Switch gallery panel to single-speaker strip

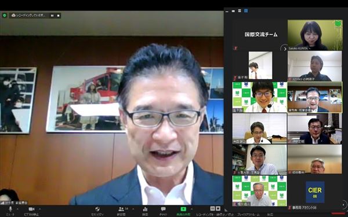[233, 11]
